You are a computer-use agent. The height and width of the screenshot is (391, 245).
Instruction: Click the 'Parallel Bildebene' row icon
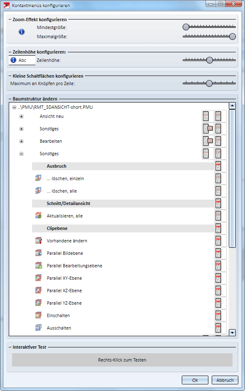pos(38,253)
